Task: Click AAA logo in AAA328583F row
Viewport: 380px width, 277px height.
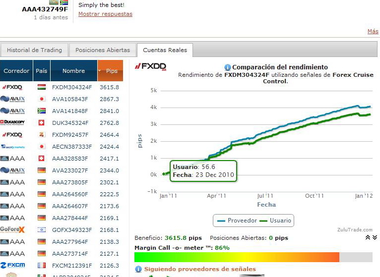Action: (x=12, y=159)
